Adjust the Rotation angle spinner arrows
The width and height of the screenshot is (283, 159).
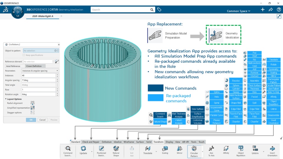click(x=57, y=94)
